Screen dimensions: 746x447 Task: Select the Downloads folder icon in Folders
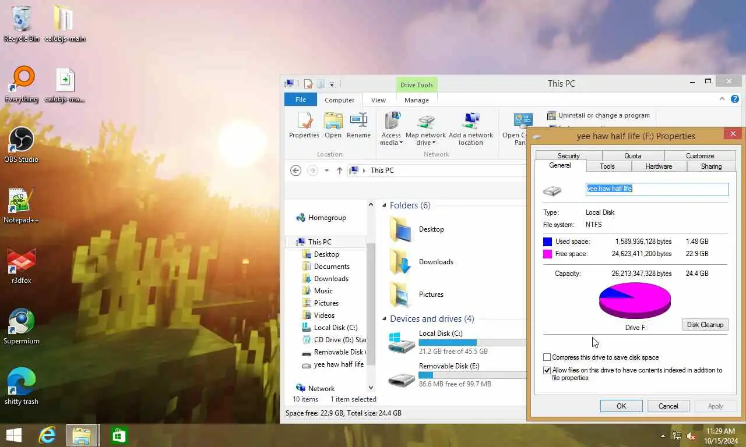pyautogui.click(x=401, y=261)
